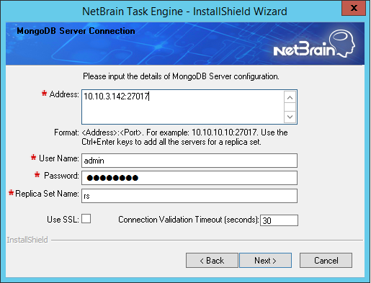The image size is (371, 283).
Task: Click the up arrow in Address scrollbar
Action: [x=290, y=97]
